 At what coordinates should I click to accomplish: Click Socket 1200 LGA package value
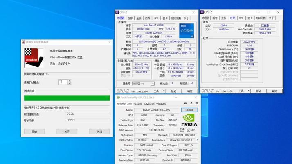coord(154,33)
